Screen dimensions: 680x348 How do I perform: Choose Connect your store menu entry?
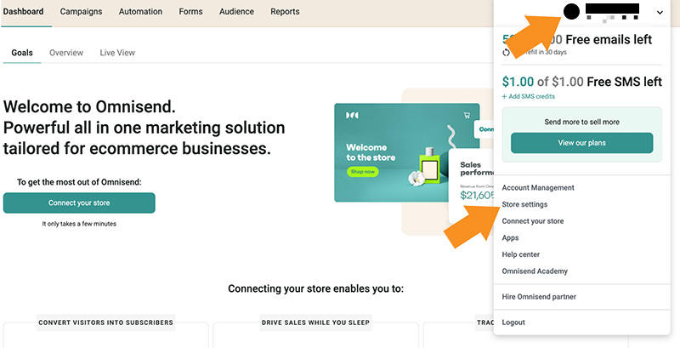click(533, 221)
